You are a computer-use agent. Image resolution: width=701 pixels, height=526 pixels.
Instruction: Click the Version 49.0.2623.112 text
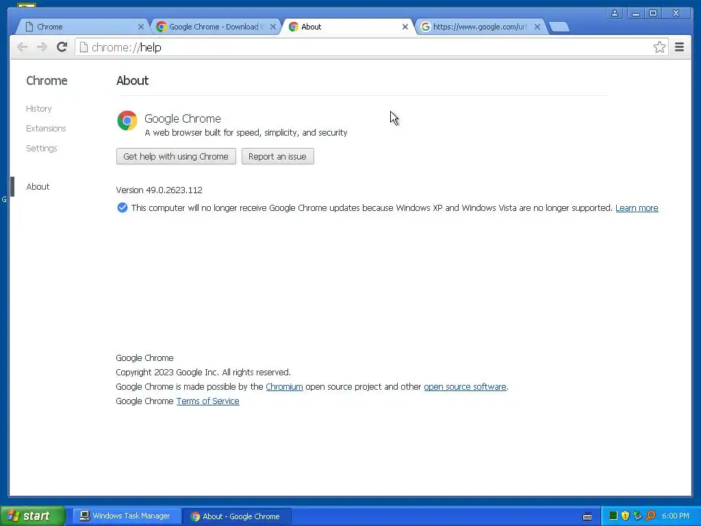pos(159,190)
